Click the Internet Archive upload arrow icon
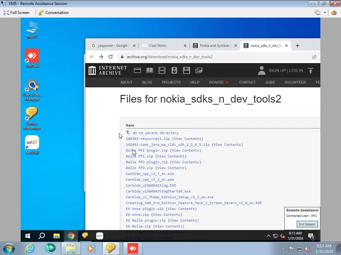 311,70
